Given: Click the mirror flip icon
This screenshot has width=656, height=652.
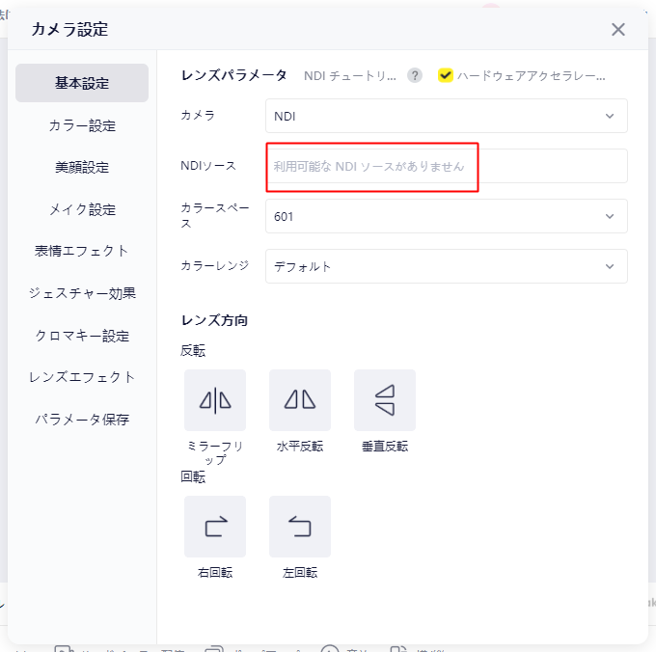Looking at the screenshot, I should (x=215, y=399).
